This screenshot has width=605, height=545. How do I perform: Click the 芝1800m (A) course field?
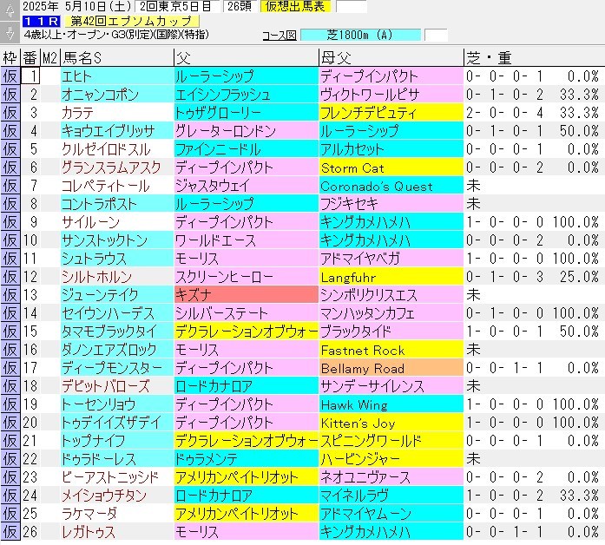pyautogui.click(x=360, y=35)
